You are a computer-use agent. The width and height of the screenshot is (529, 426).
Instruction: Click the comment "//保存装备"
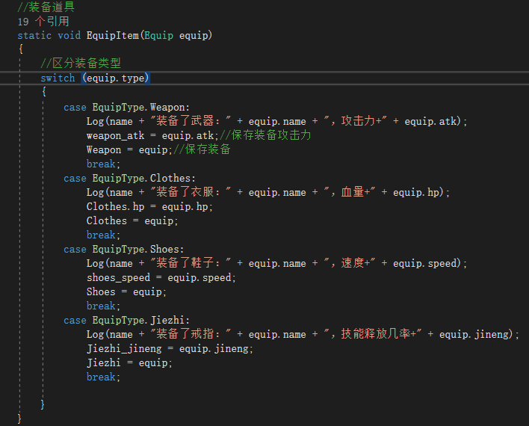pos(202,149)
